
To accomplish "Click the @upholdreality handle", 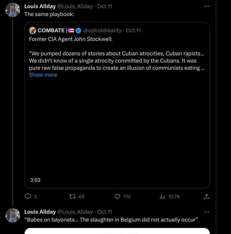I will click(x=102, y=30).
